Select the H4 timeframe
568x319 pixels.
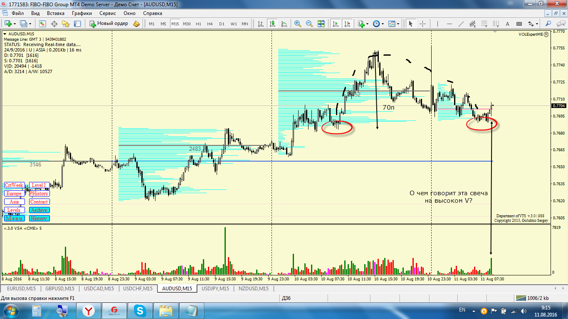pos(210,24)
